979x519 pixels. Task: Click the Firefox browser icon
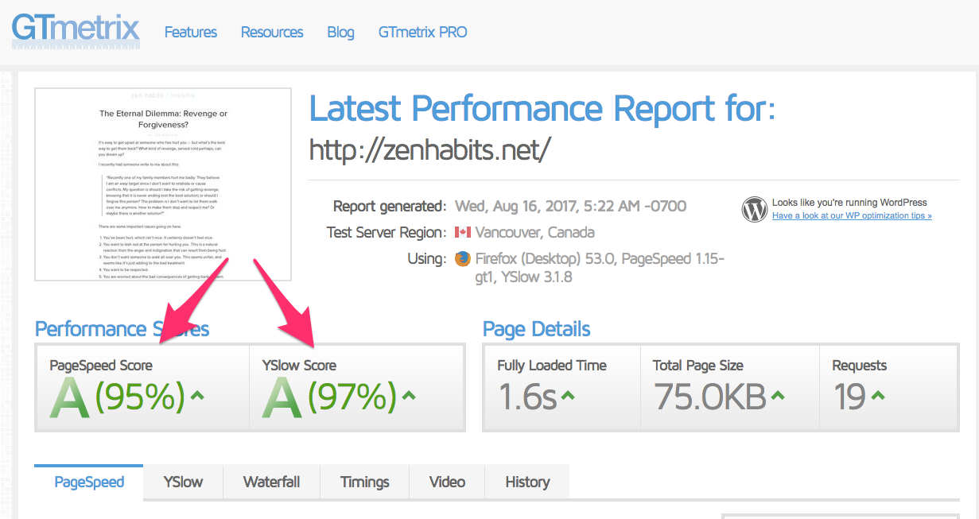pos(462,259)
